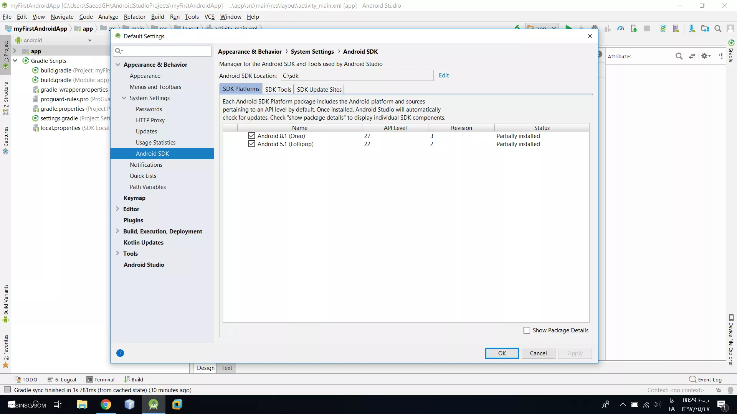Click Chrome icon in Windows taskbar
The image size is (737, 414).
(x=106, y=404)
